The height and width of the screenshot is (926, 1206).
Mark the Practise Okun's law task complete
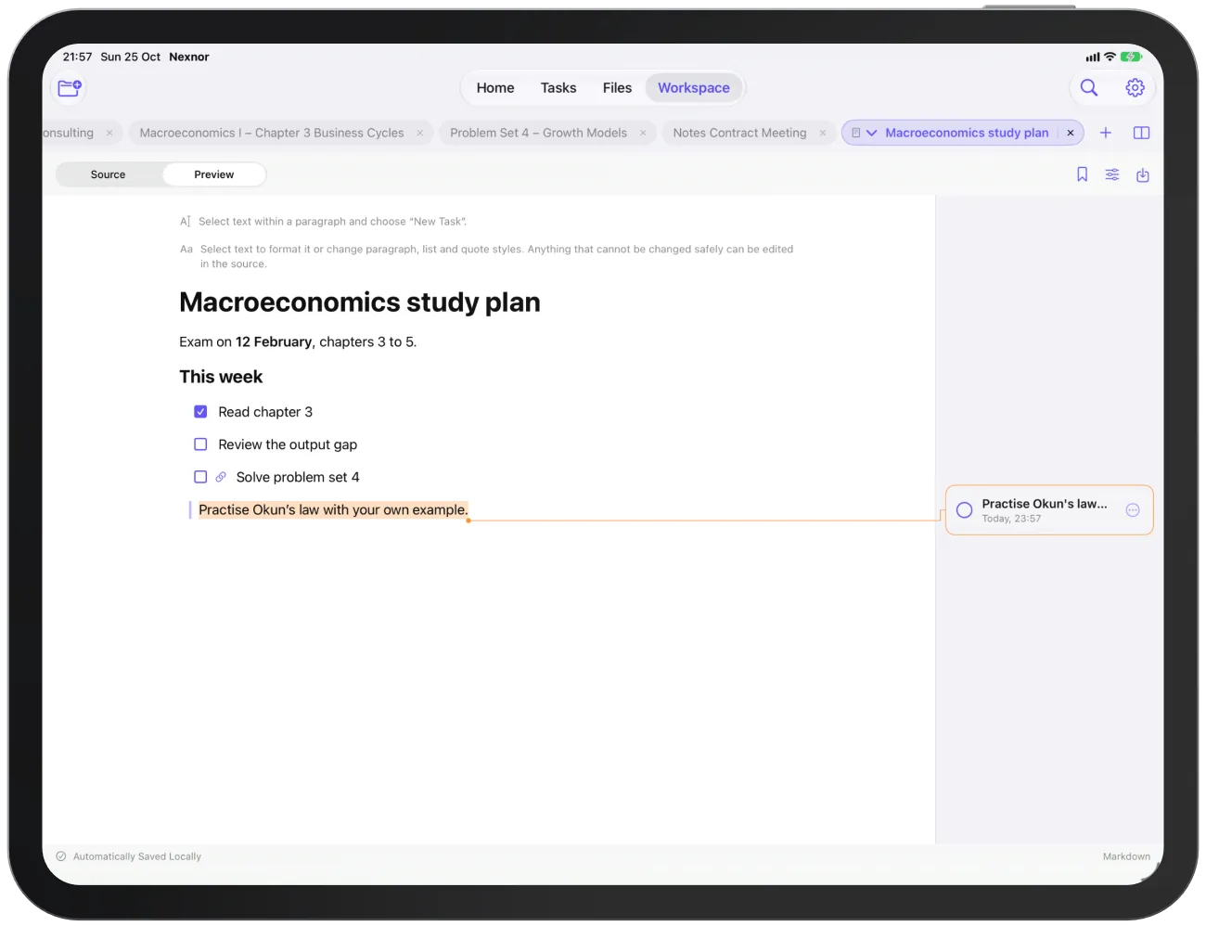[x=965, y=510]
